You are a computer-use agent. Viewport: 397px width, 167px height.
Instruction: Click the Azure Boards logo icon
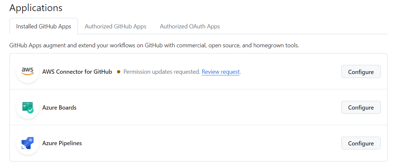tap(28, 107)
